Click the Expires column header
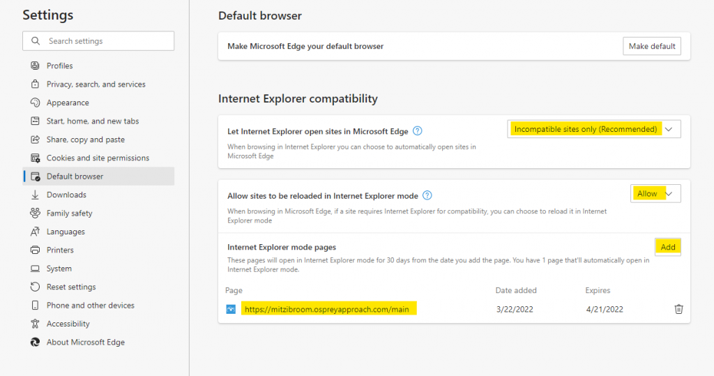 point(598,290)
